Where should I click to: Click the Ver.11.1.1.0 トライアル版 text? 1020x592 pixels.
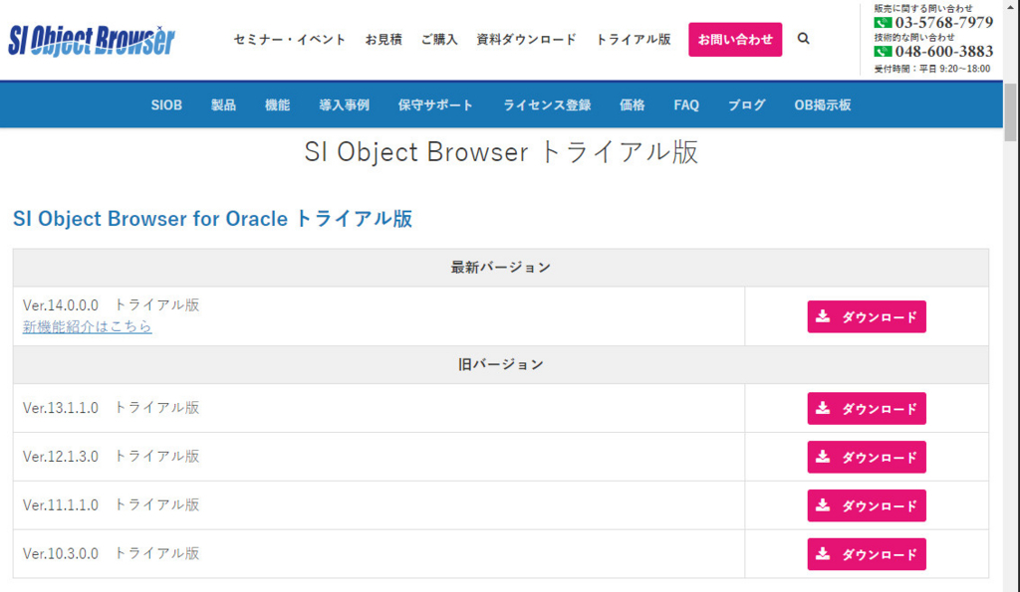[x=112, y=504]
